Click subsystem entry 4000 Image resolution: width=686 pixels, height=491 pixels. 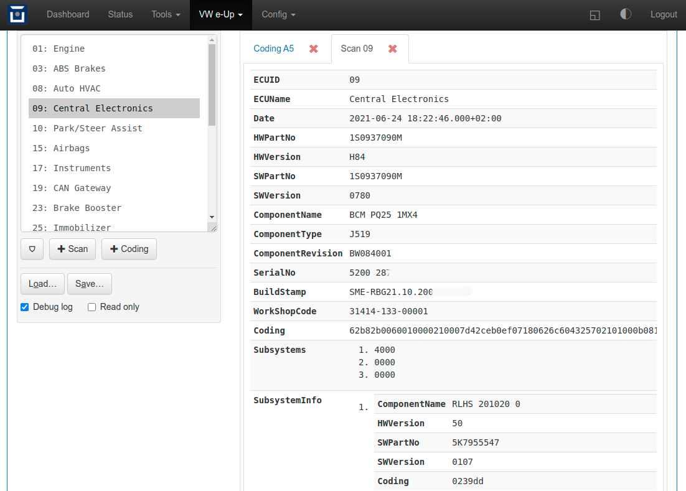click(385, 350)
